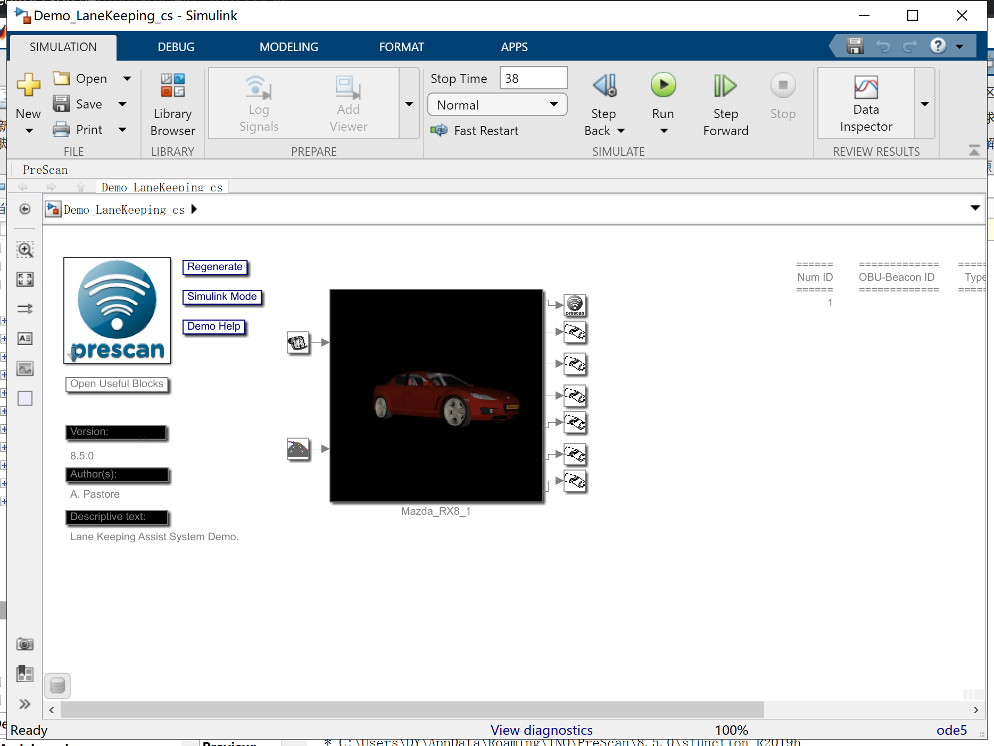Switch to the FORMAT tab
994x746 pixels.
click(402, 47)
